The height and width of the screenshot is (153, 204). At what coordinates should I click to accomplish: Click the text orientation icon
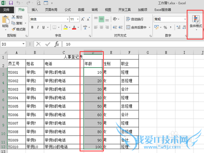115,19
